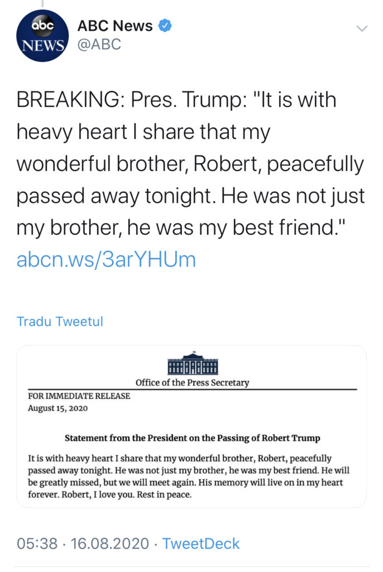
Task: Open the TweetDeck source link
Action: 201,544
